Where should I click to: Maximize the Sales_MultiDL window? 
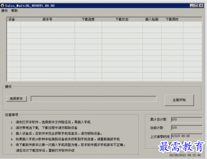(196, 5)
